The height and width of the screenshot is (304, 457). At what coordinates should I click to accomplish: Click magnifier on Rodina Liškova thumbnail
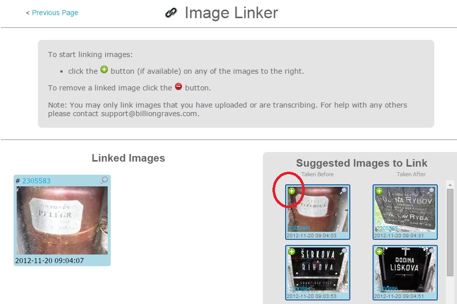click(431, 251)
